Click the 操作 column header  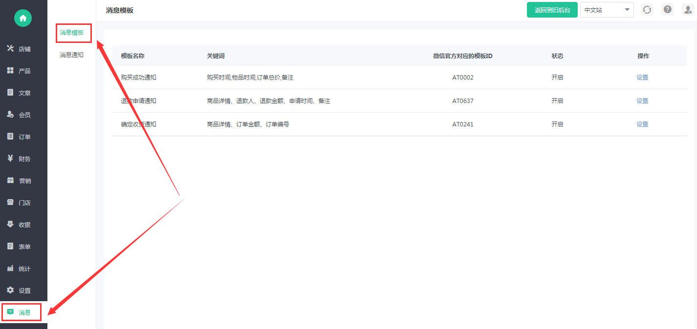tap(643, 56)
